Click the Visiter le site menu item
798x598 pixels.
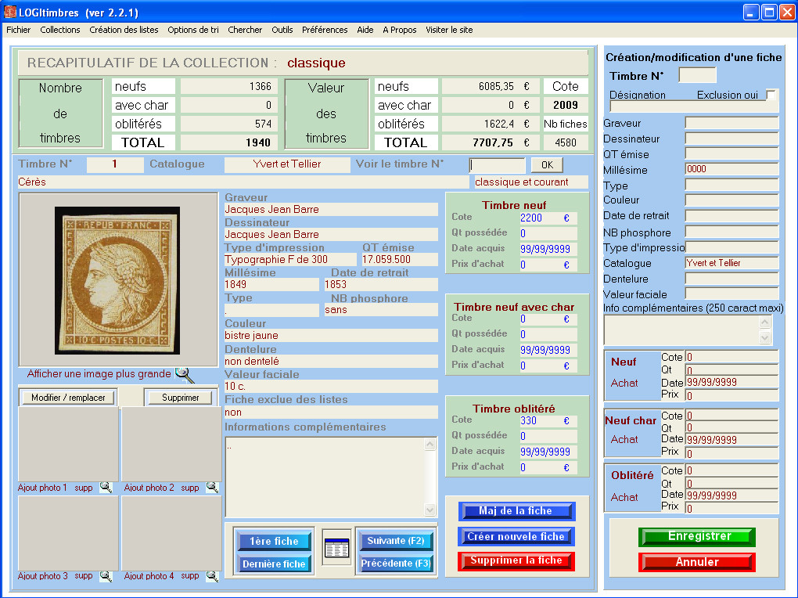[x=449, y=30]
